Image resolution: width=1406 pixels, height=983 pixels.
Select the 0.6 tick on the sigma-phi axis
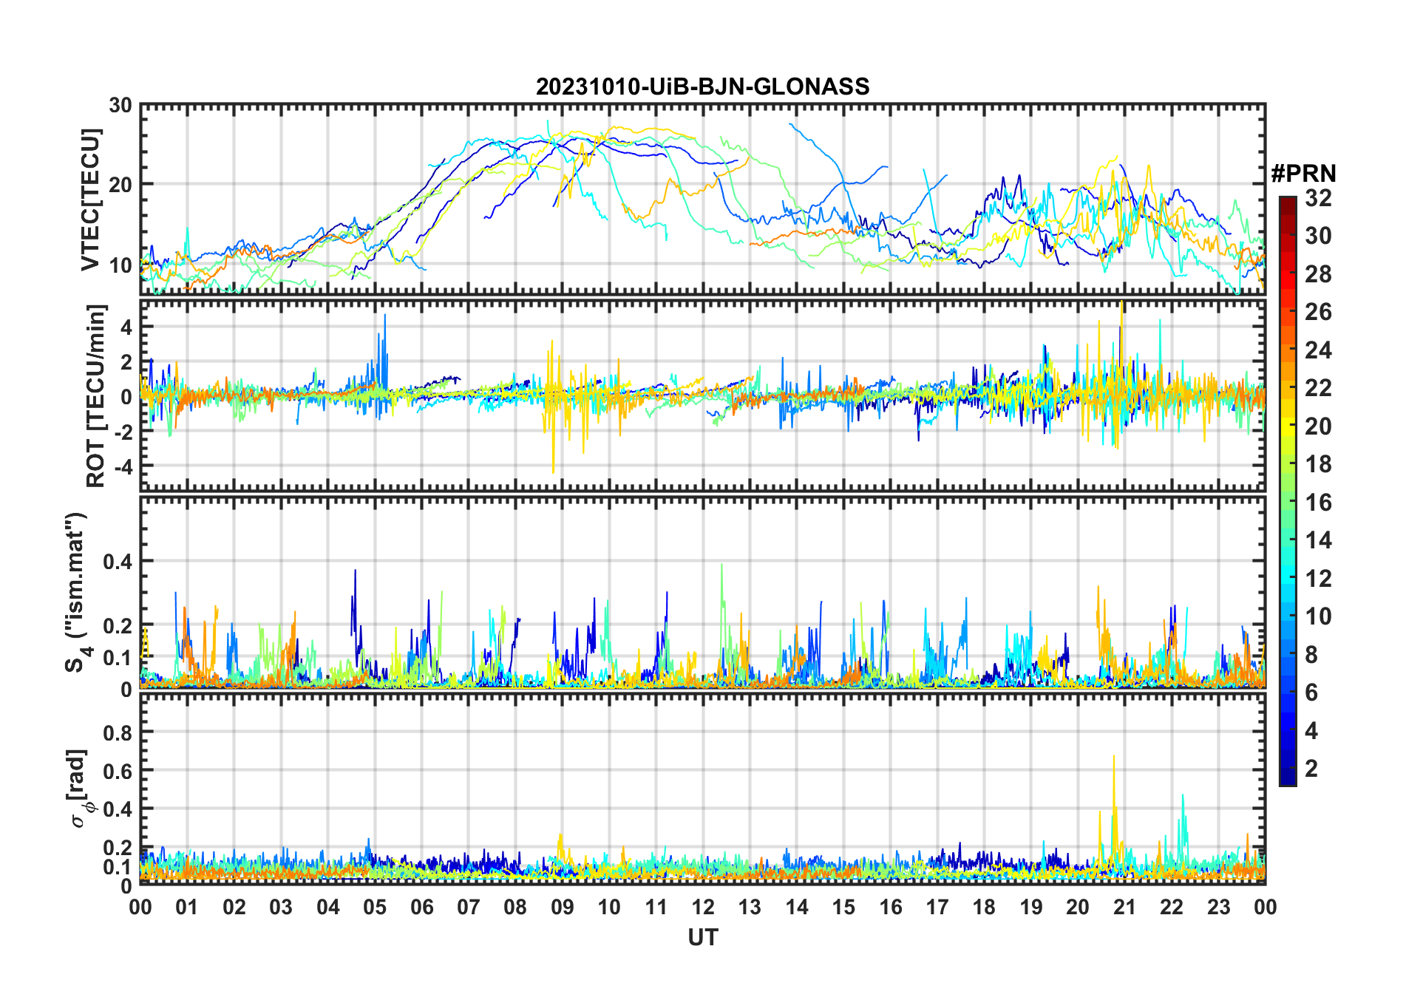click(x=118, y=771)
